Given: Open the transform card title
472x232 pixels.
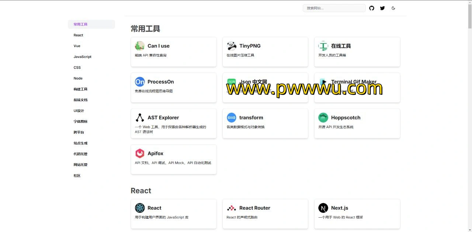Looking at the screenshot, I should (x=251, y=117).
